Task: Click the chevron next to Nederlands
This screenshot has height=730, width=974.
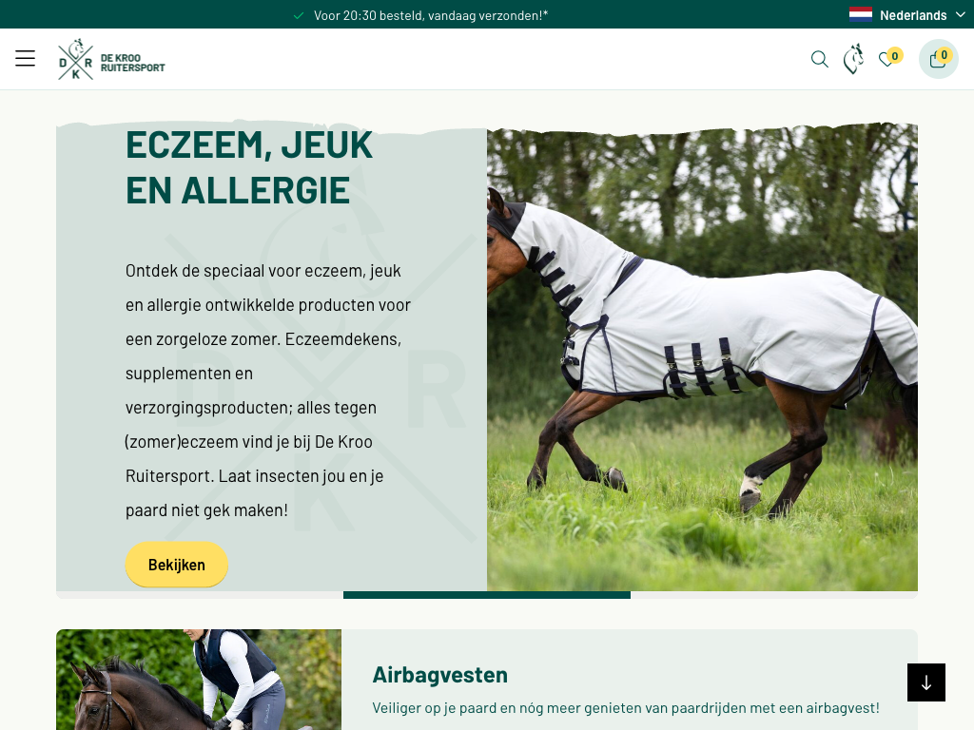Action: [x=961, y=14]
